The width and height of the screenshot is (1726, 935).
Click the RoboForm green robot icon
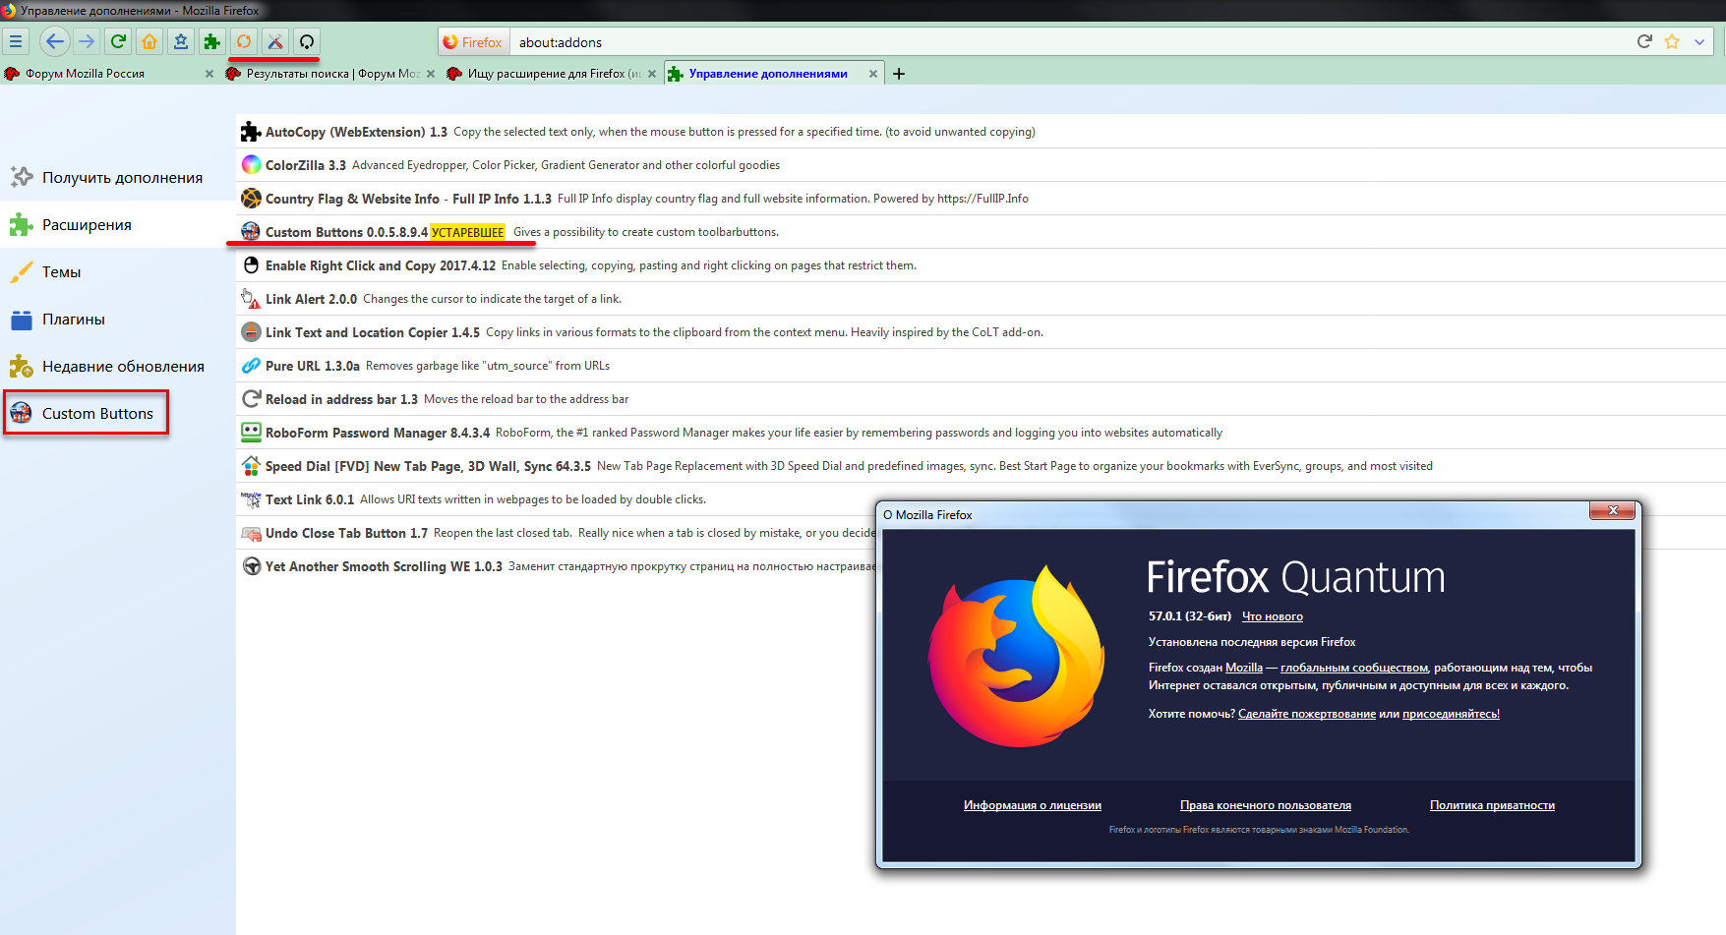251,433
